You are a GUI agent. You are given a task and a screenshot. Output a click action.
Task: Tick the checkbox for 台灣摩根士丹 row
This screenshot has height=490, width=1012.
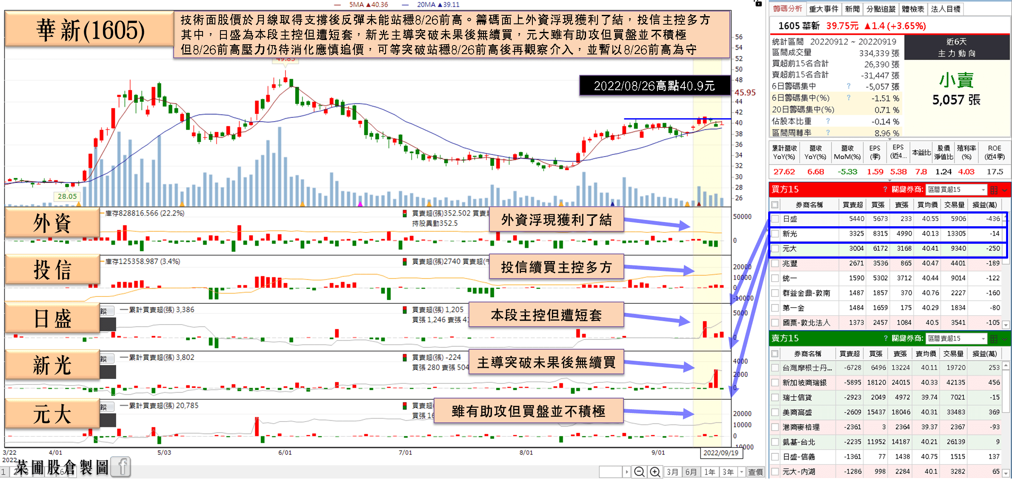775,368
